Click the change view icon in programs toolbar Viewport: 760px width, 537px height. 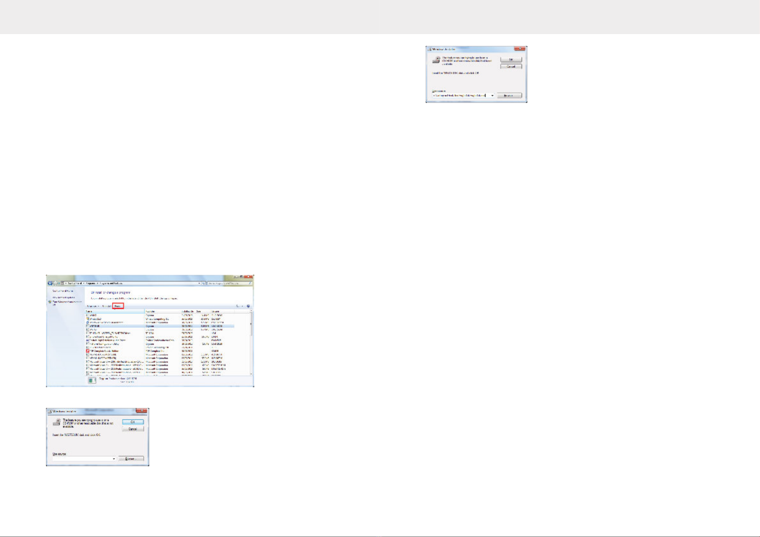tap(238, 306)
